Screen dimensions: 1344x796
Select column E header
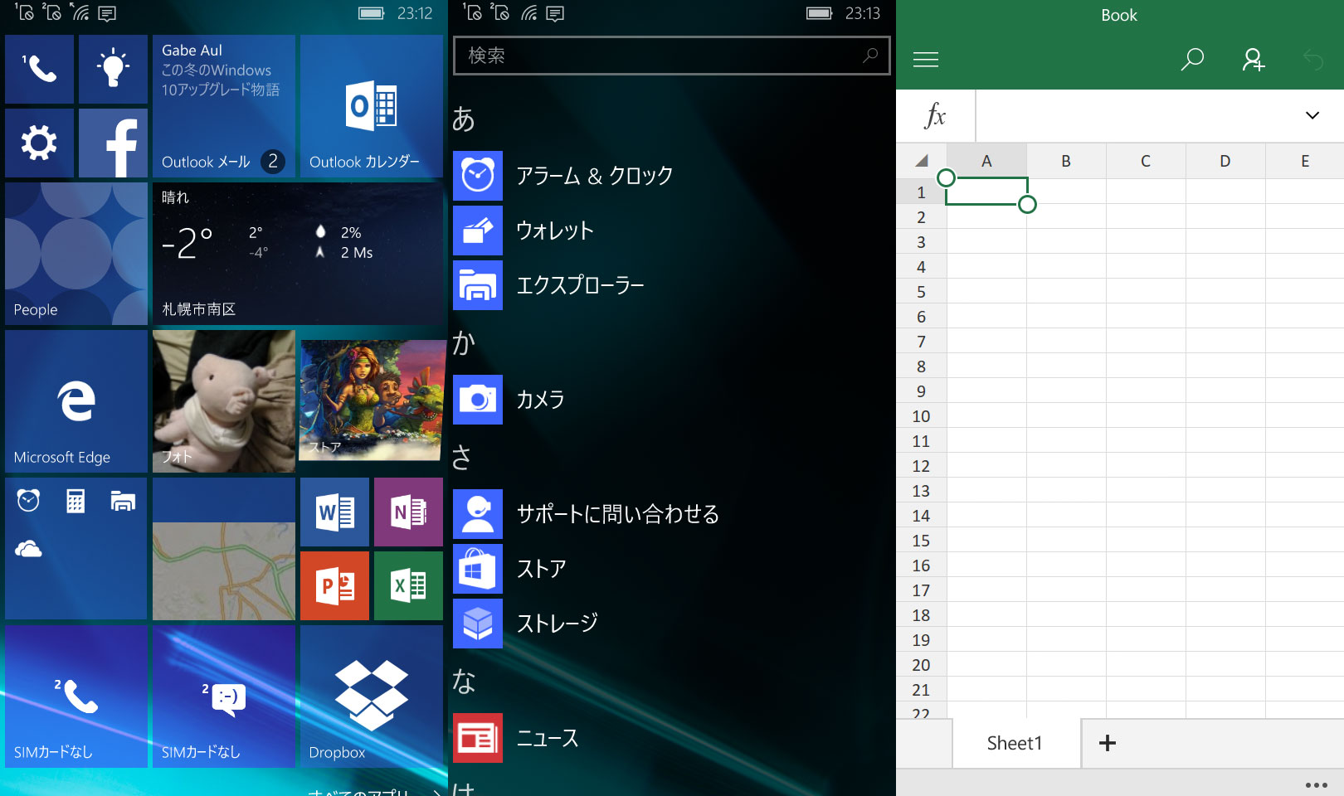point(1305,161)
